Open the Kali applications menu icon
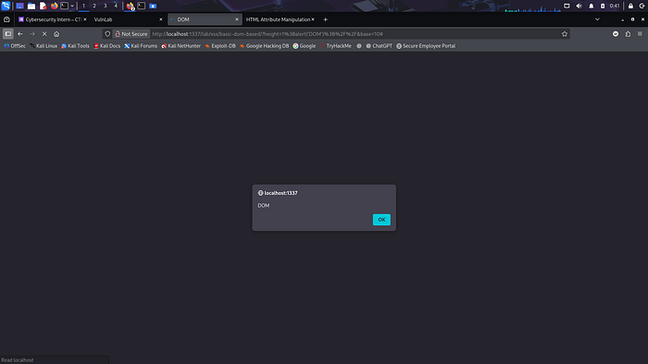The height and width of the screenshot is (364, 648). click(x=6, y=6)
